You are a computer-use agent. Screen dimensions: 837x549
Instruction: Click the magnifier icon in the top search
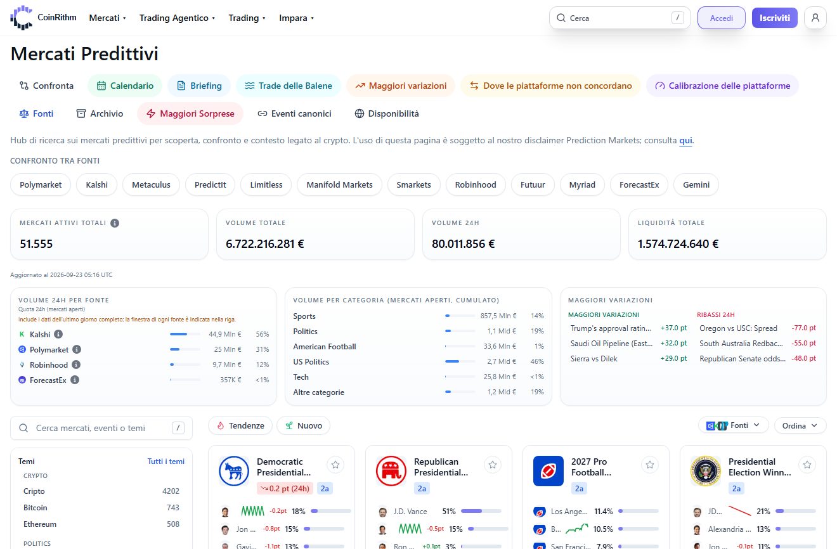pos(561,18)
